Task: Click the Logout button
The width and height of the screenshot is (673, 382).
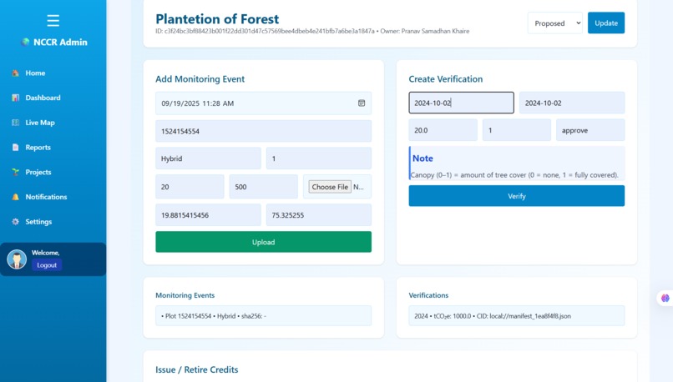Action: (x=47, y=265)
